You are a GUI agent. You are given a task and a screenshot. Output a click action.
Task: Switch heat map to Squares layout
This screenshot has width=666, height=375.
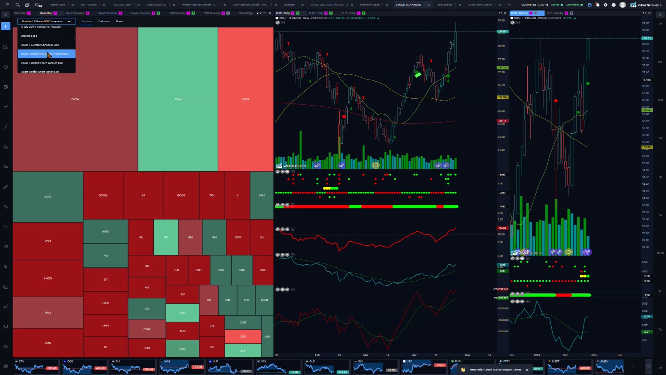coord(87,22)
